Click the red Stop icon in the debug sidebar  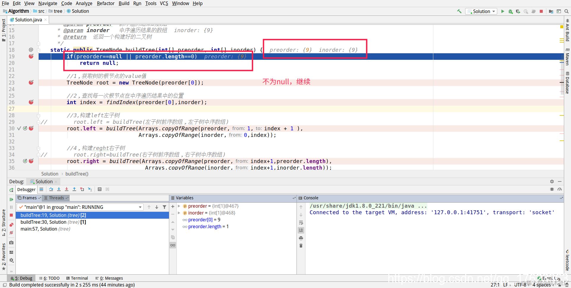point(11,215)
